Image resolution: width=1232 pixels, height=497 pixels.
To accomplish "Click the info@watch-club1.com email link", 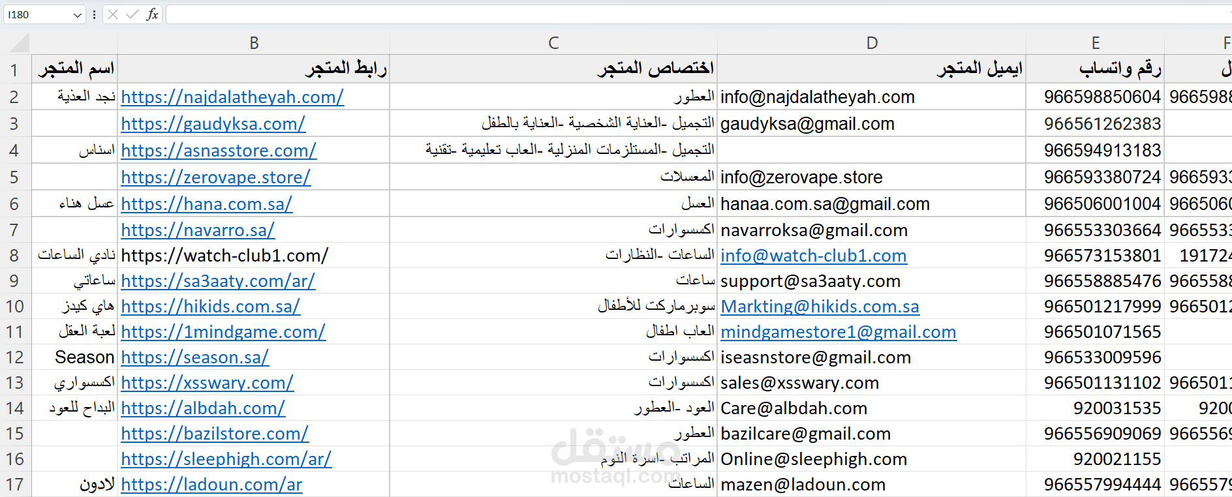I will point(814,256).
